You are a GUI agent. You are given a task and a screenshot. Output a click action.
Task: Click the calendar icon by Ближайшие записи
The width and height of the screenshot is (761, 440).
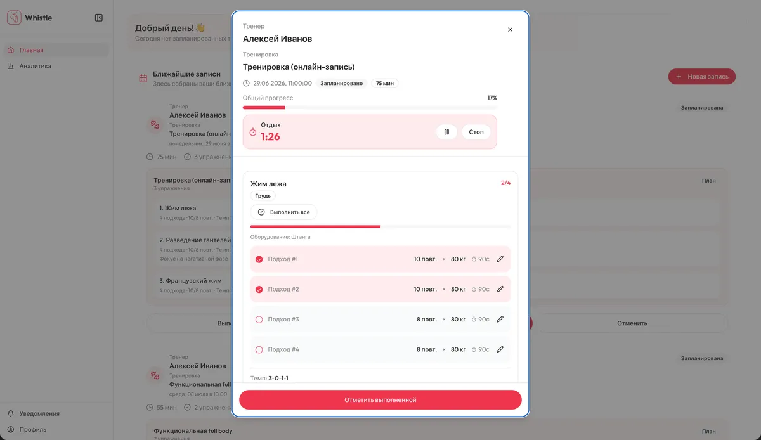[143, 79]
